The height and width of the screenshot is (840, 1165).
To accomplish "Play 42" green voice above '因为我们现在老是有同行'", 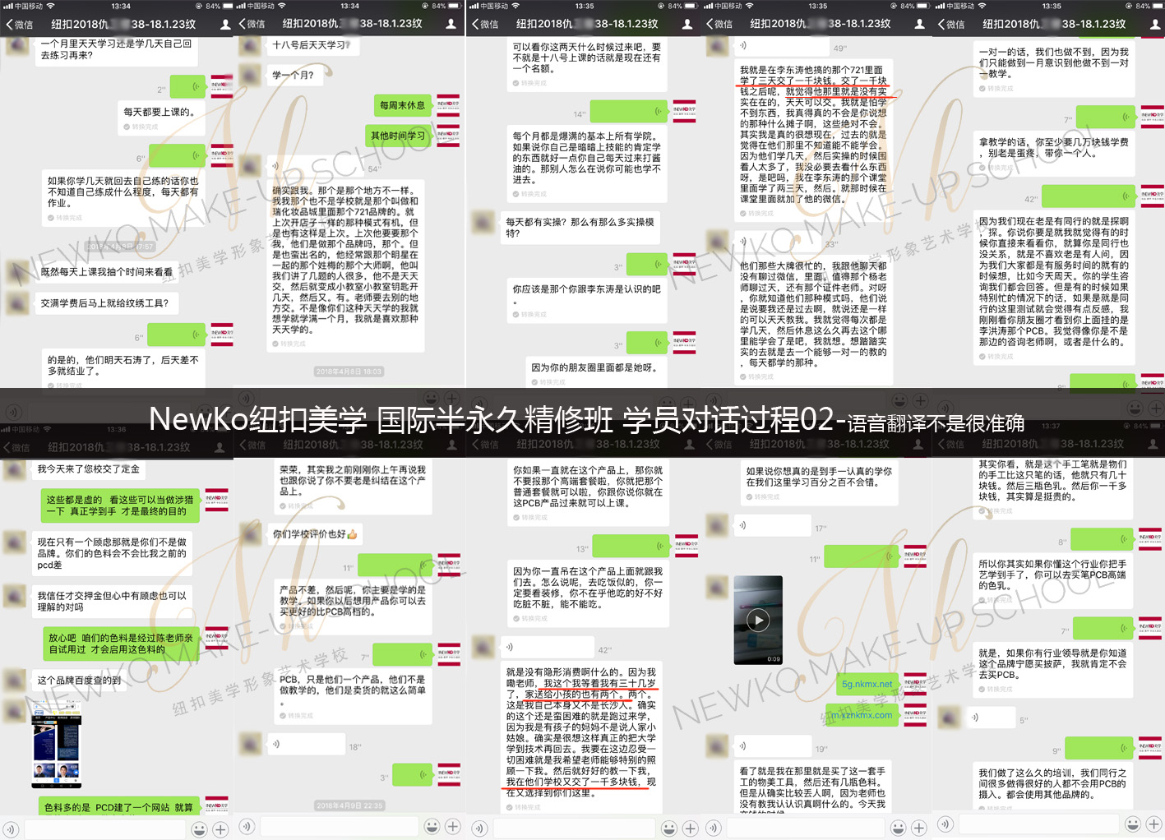I will [1089, 196].
